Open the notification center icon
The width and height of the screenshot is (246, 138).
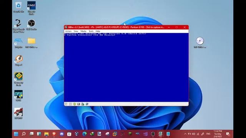[x=228, y=134]
